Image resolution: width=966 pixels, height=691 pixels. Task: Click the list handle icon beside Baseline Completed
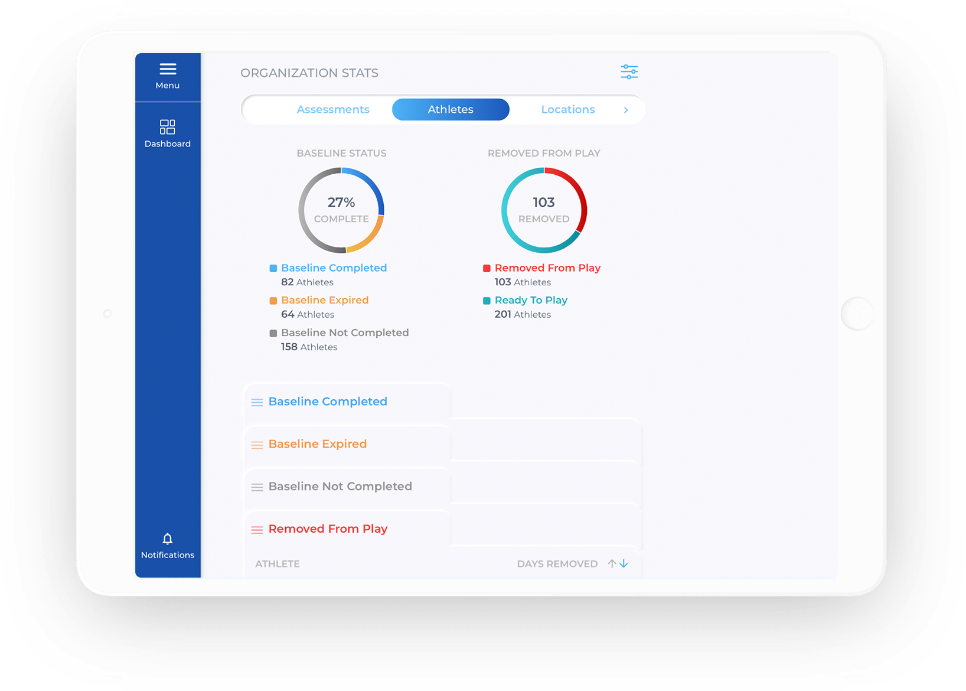257,402
